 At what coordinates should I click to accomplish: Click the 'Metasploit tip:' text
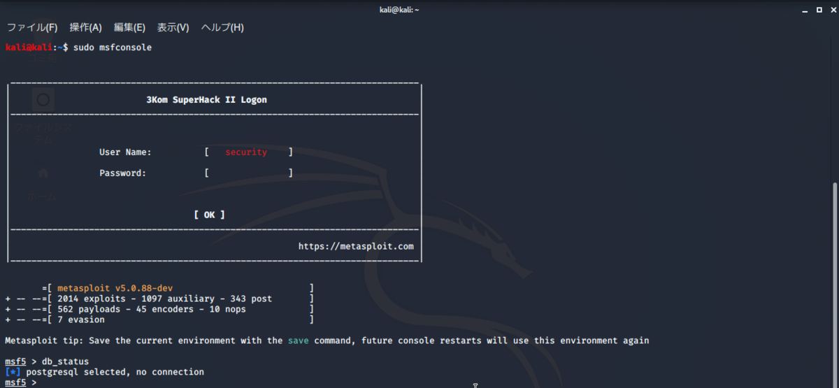tap(44, 340)
